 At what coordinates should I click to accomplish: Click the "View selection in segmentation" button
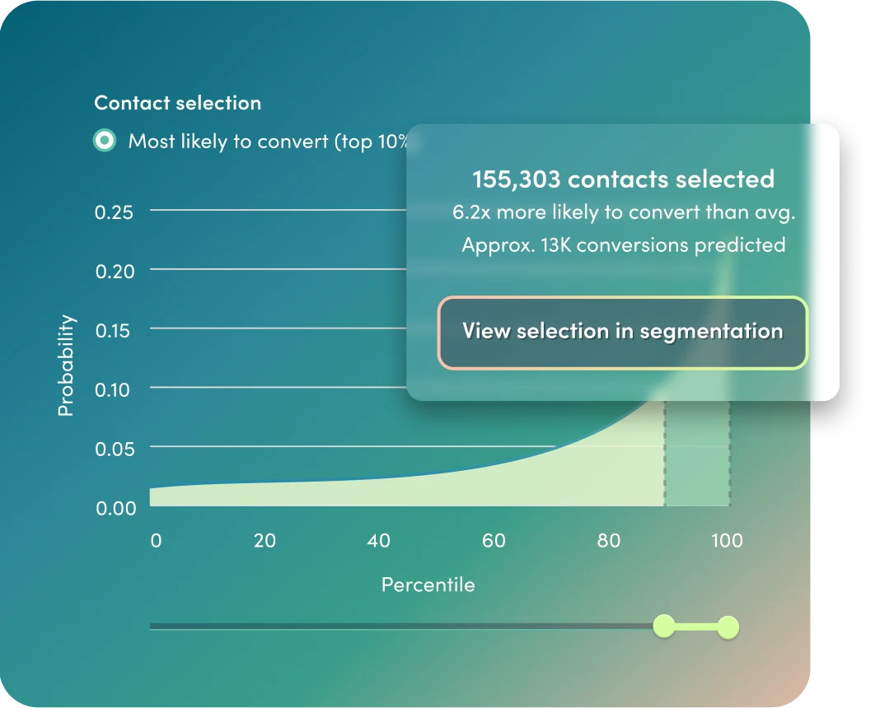tap(622, 332)
